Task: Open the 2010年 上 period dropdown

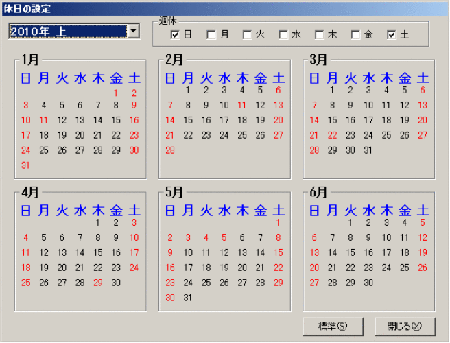Action: pos(133,31)
